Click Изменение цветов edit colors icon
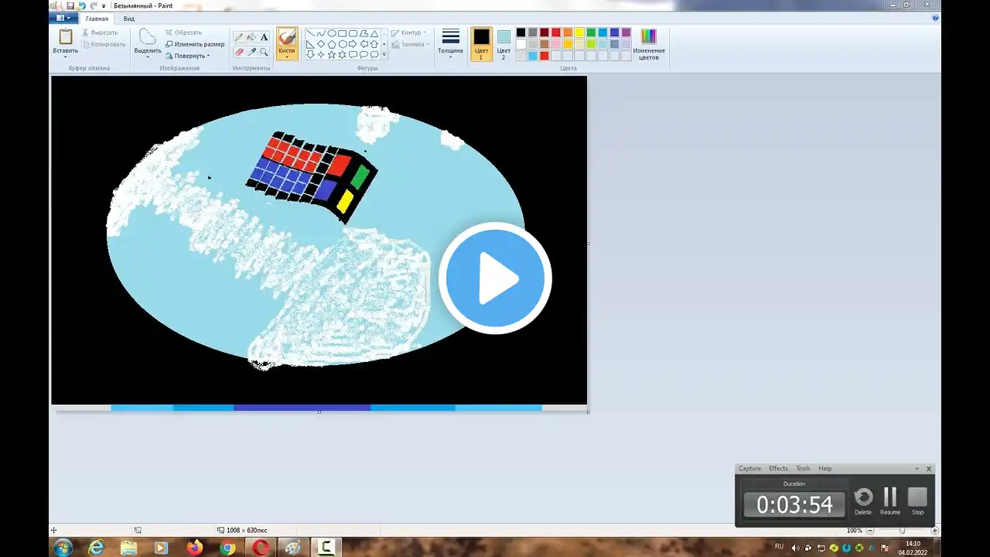 click(648, 37)
